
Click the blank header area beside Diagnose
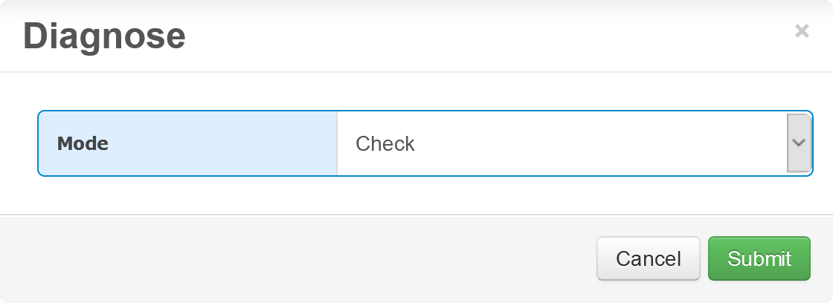(x=483, y=36)
